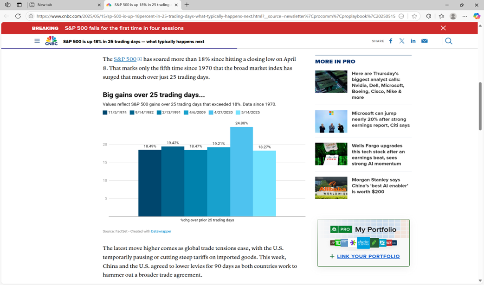Click the address bar URL
Screen dimensions: 484x285
(216, 16)
